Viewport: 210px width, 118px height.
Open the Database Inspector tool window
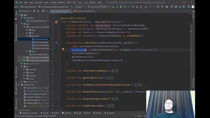[x=28, y=113]
